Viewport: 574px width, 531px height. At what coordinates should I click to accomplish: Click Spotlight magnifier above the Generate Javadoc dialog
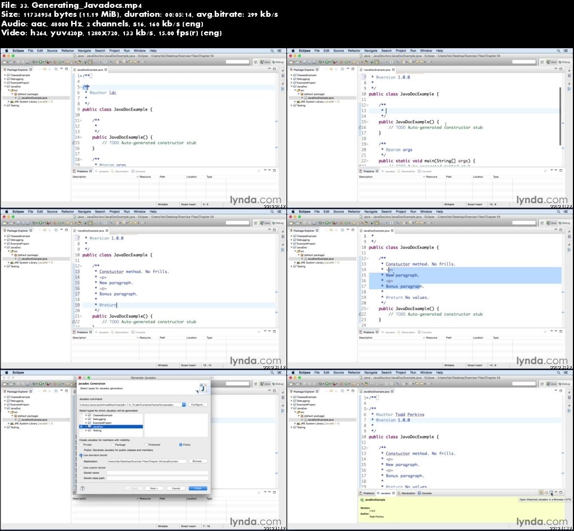click(272, 372)
